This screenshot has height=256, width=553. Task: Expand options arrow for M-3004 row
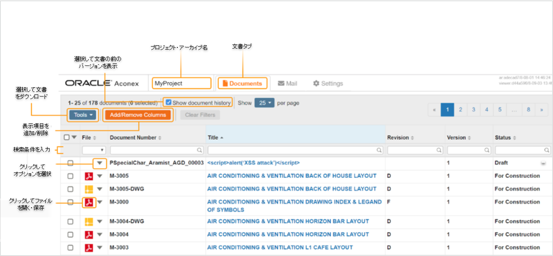[x=100, y=234]
